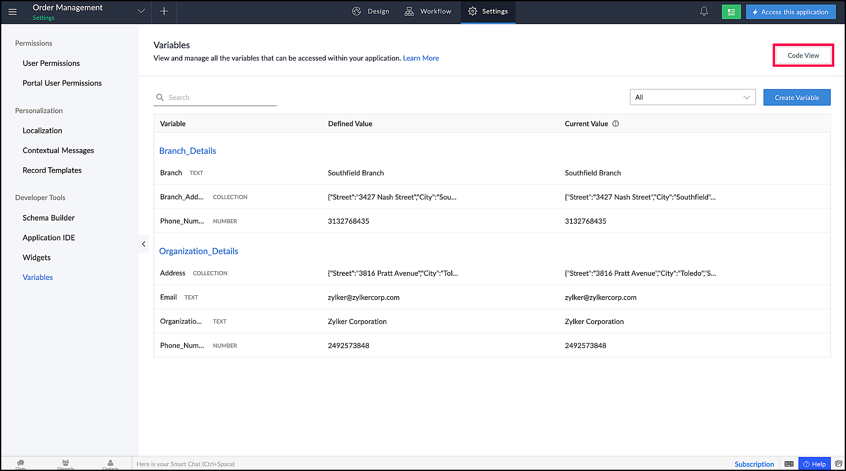
Task: Open the All filter dropdown
Action: 692,97
